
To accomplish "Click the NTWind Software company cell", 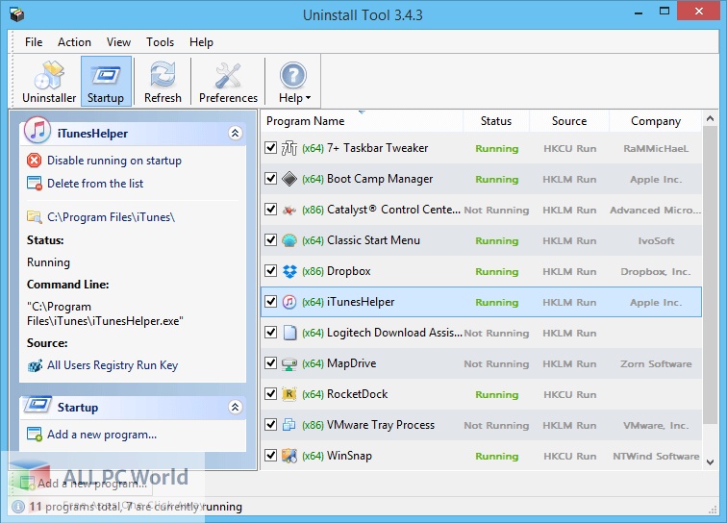I will pyautogui.click(x=656, y=457).
